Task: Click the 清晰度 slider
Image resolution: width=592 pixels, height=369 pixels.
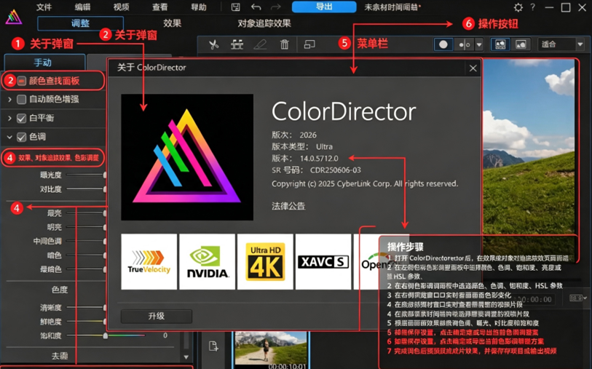Action: pos(86,307)
